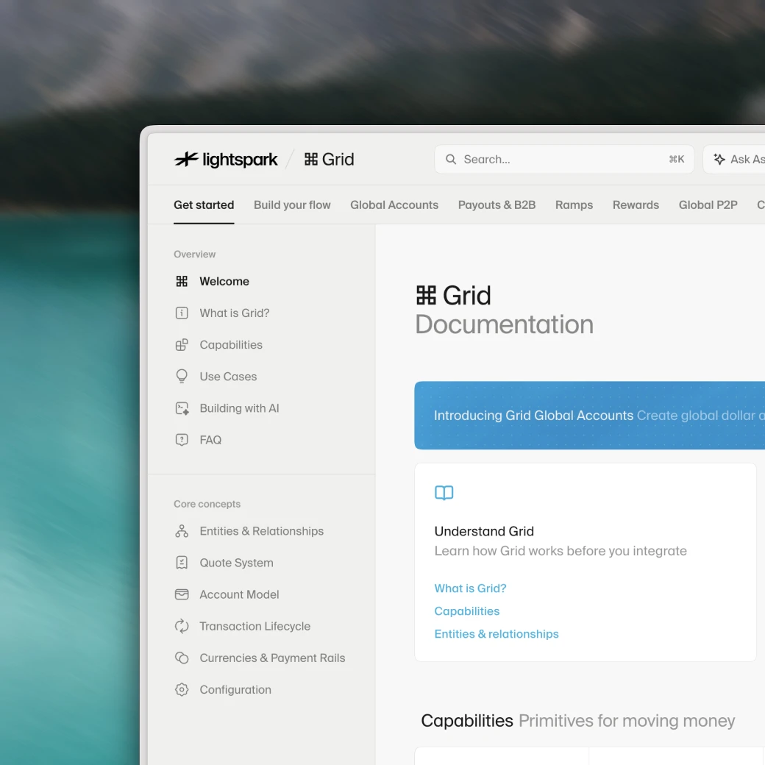Open the Build your flow tab
This screenshot has height=765, width=765.
click(x=292, y=205)
